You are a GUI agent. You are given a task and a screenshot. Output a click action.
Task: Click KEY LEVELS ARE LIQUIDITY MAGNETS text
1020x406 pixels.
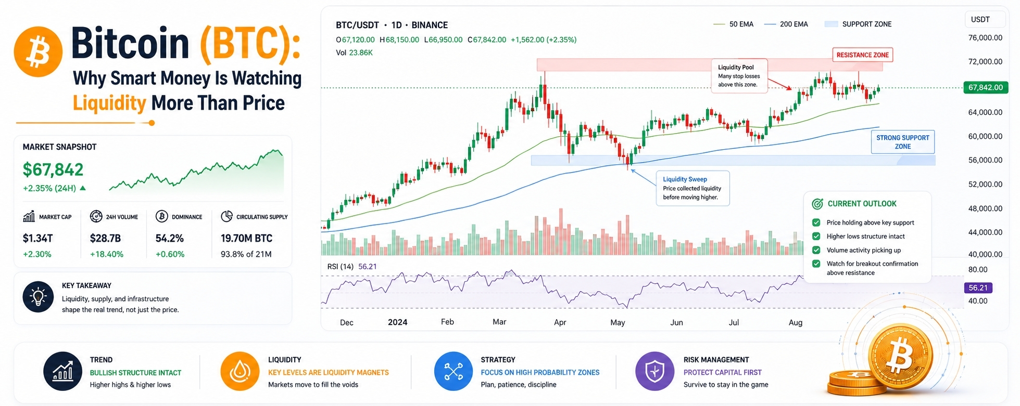click(329, 372)
